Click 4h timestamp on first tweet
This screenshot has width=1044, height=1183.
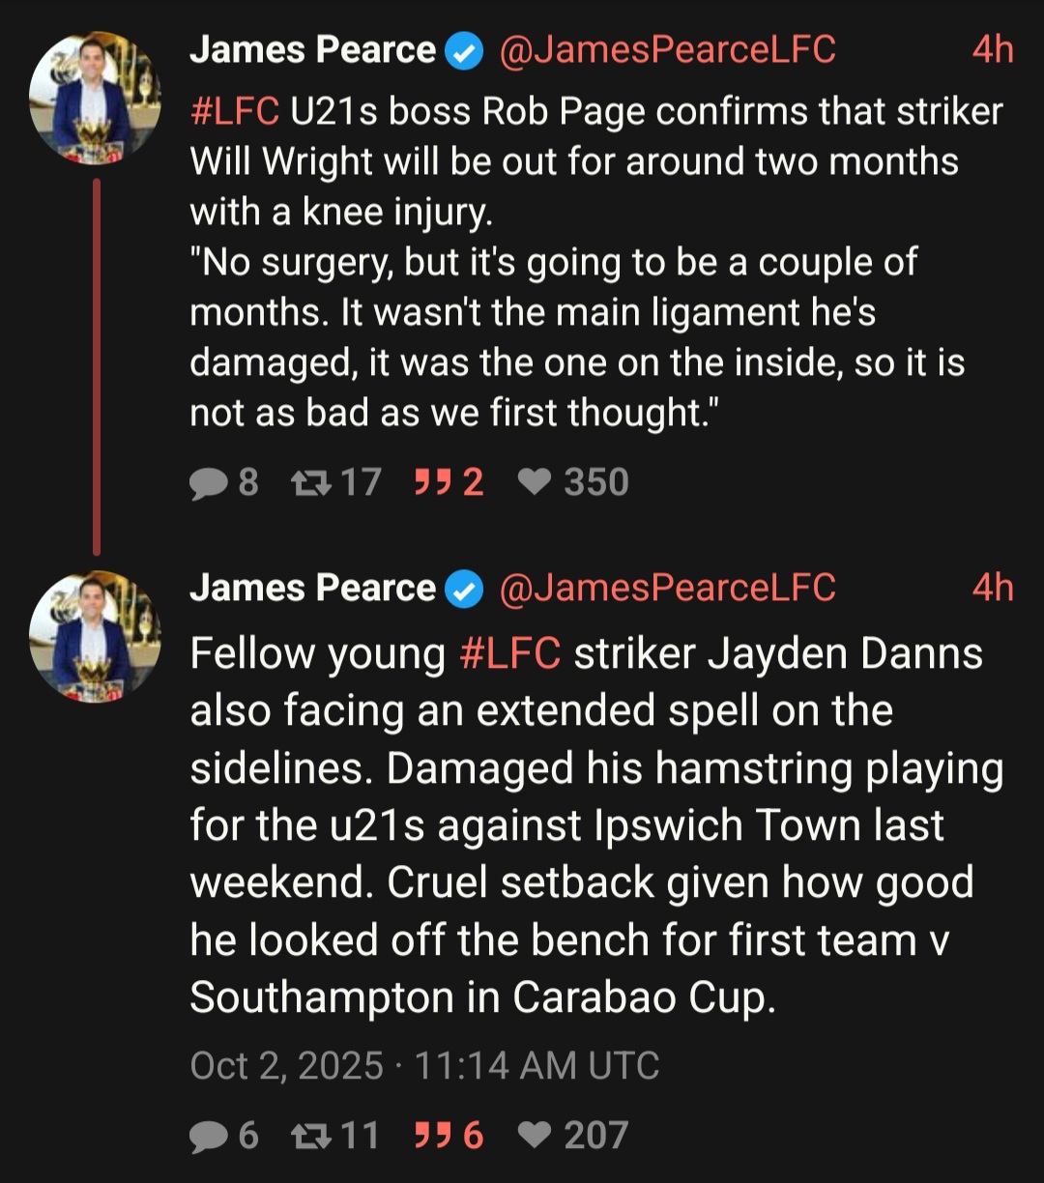[x=993, y=50]
